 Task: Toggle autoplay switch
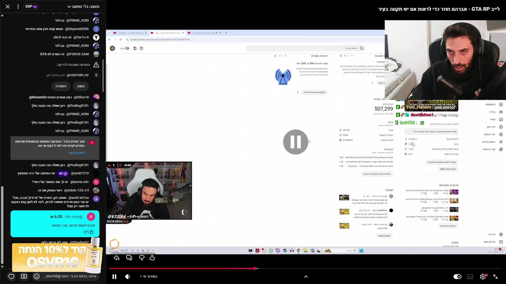tap(457, 277)
